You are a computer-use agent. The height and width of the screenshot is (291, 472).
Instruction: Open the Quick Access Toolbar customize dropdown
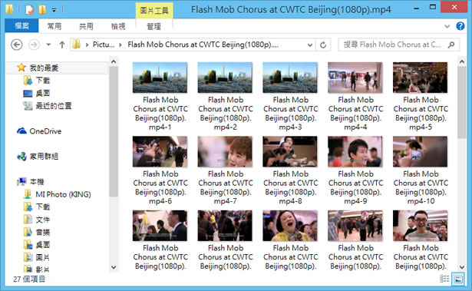(x=54, y=10)
